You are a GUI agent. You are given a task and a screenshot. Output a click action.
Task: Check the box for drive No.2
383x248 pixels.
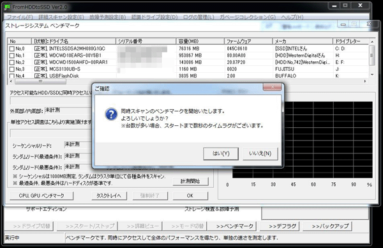click(x=11, y=63)
